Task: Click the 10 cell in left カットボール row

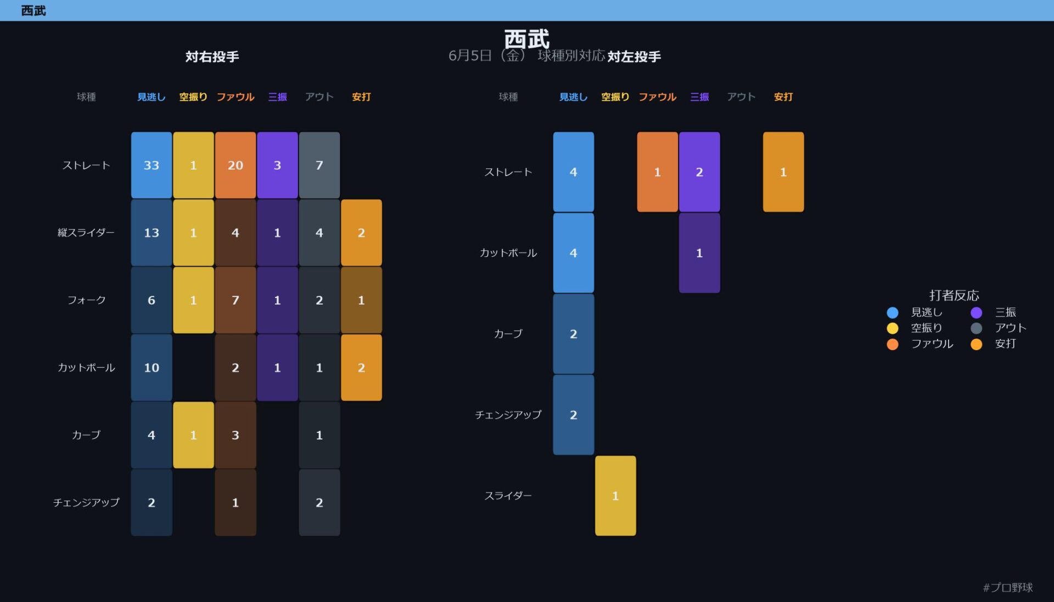Action: tap(152, 368)
